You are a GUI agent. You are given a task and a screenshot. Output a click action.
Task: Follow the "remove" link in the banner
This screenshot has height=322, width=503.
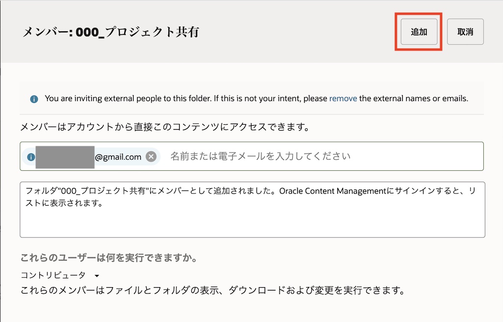click(x=343, y=98)
